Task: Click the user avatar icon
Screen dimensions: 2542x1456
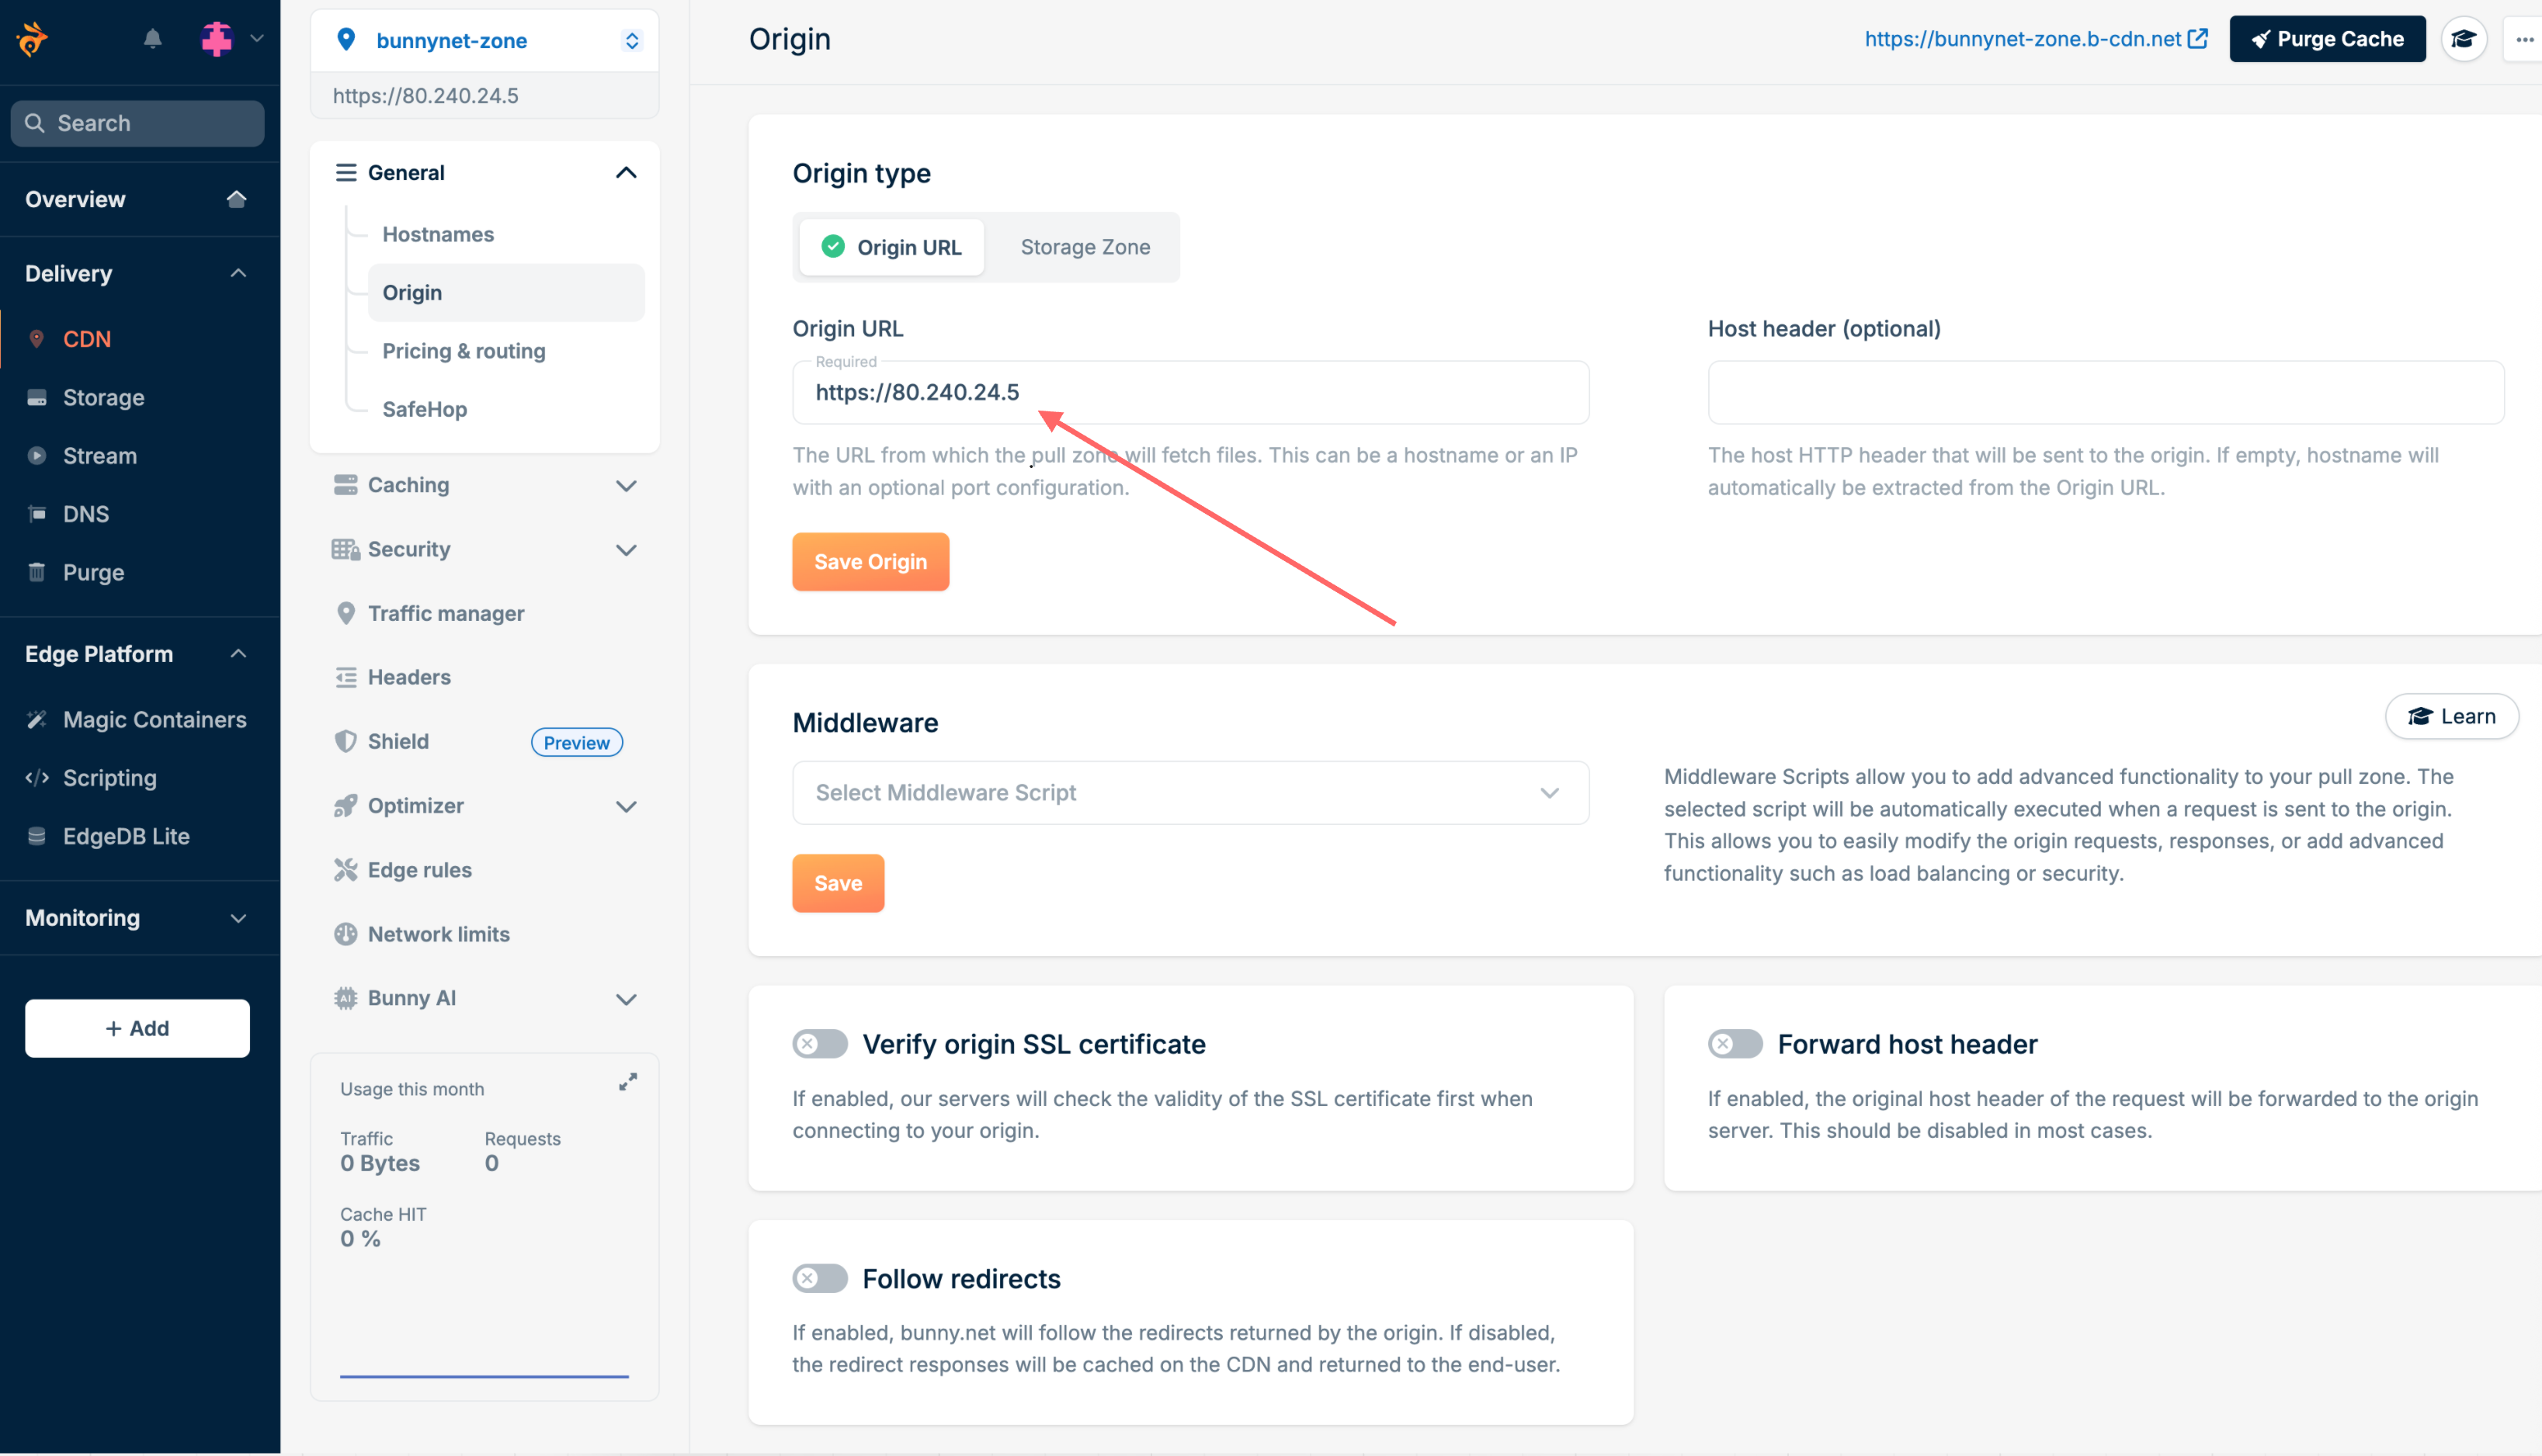Action: [x=216, y=39]
